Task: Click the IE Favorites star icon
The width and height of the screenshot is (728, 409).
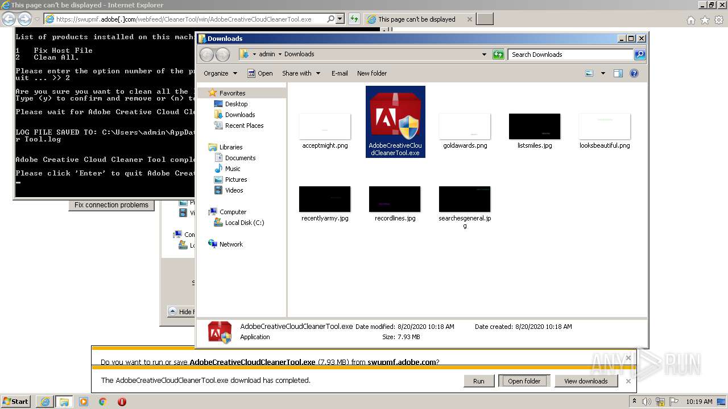Action: (x=705, y=20)
